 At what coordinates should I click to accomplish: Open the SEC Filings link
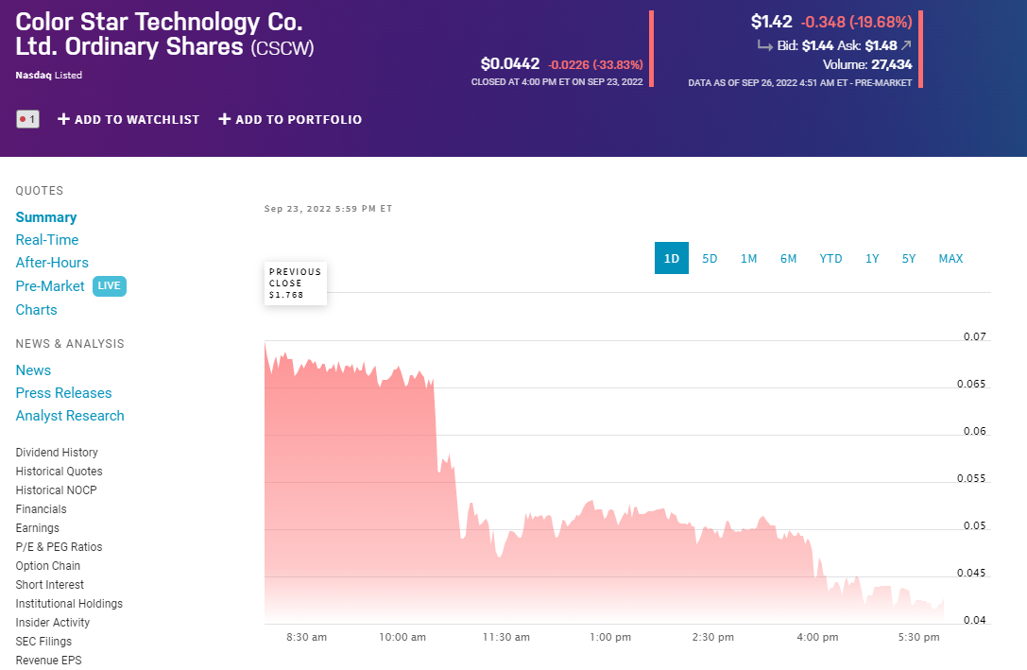(42, 641)
